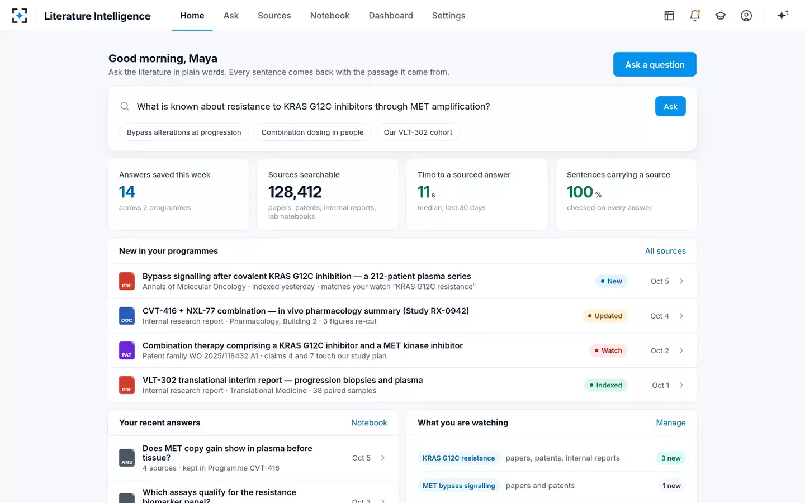Click into the question input field
The height and width of the screenshot is (503, 805).
[x=391, y=106]
